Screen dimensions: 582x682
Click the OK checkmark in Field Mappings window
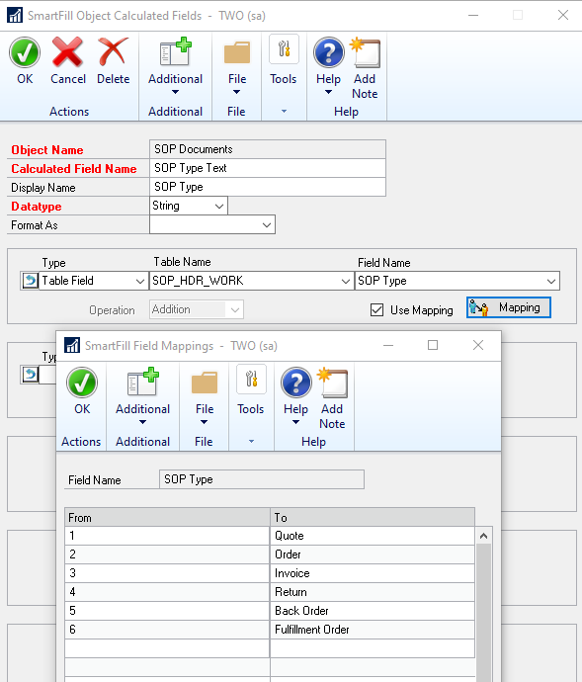(x=82, y=383)
